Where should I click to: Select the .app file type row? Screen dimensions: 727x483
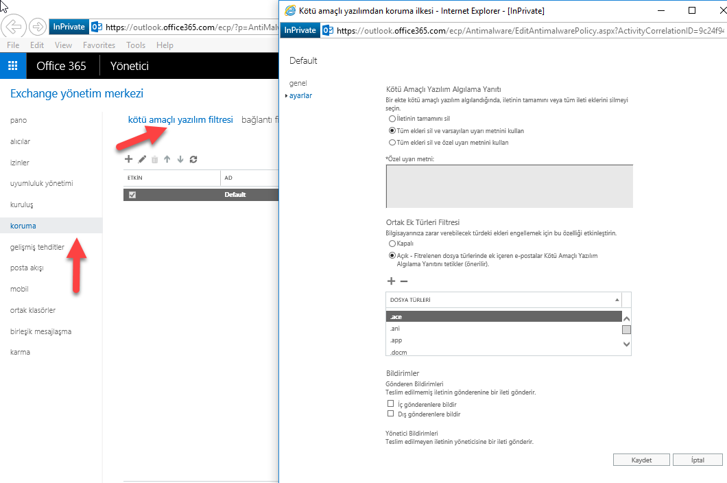click(x=503, y=340)
